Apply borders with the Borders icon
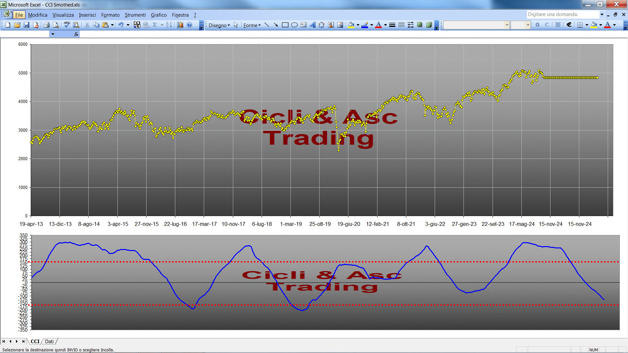The height and width of the screenshot is (353, 628). click(580, 25)
